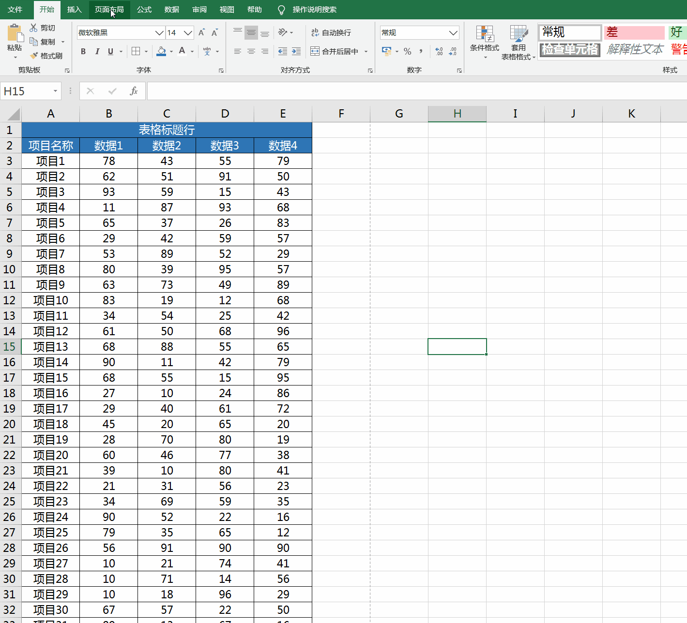The width and height of the screenshot is (687, 623).
Task: Expand the fill color dropdown arrow
Action: [171, 51]
